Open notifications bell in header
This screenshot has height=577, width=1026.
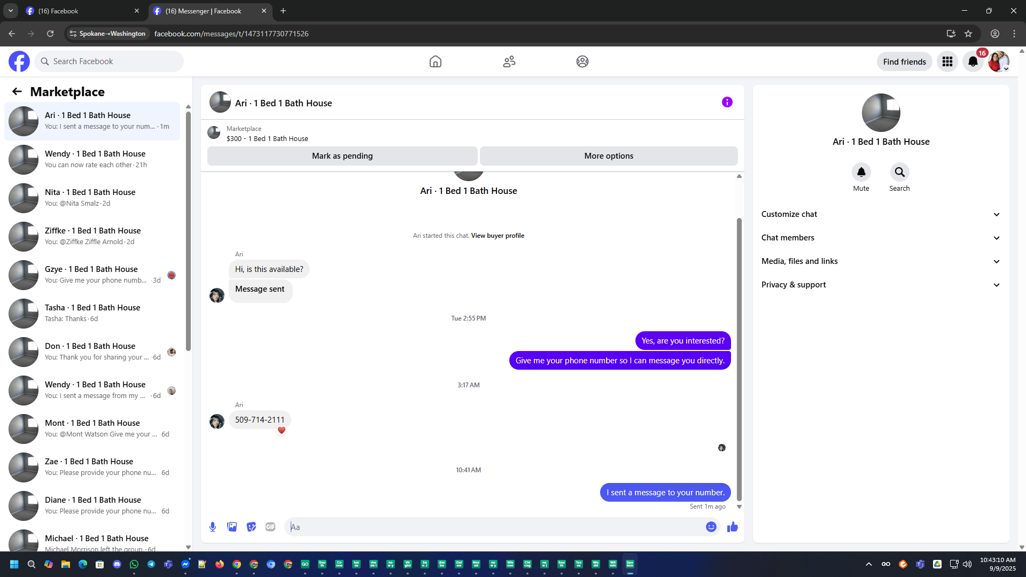[973, 62]
